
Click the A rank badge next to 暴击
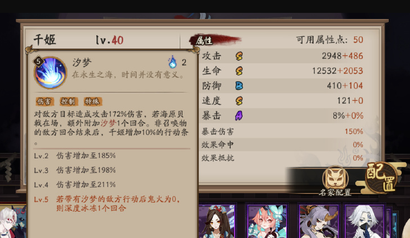tap(239, 115)
